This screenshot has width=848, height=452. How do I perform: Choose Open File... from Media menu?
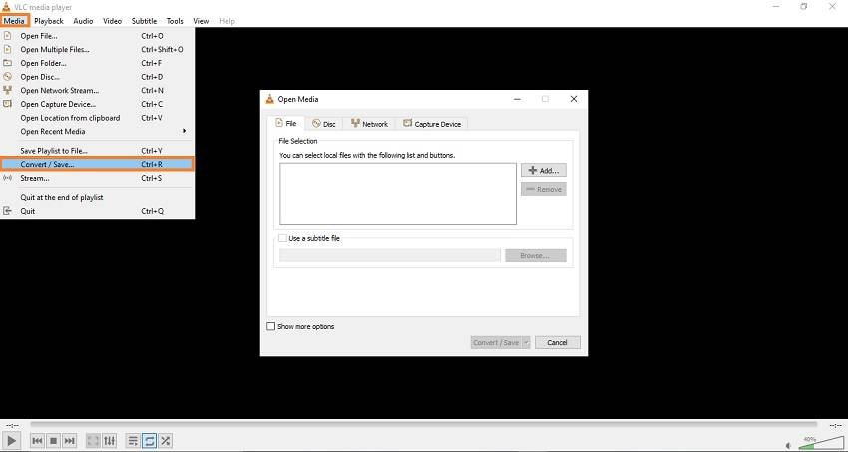(x=97, y=36)
